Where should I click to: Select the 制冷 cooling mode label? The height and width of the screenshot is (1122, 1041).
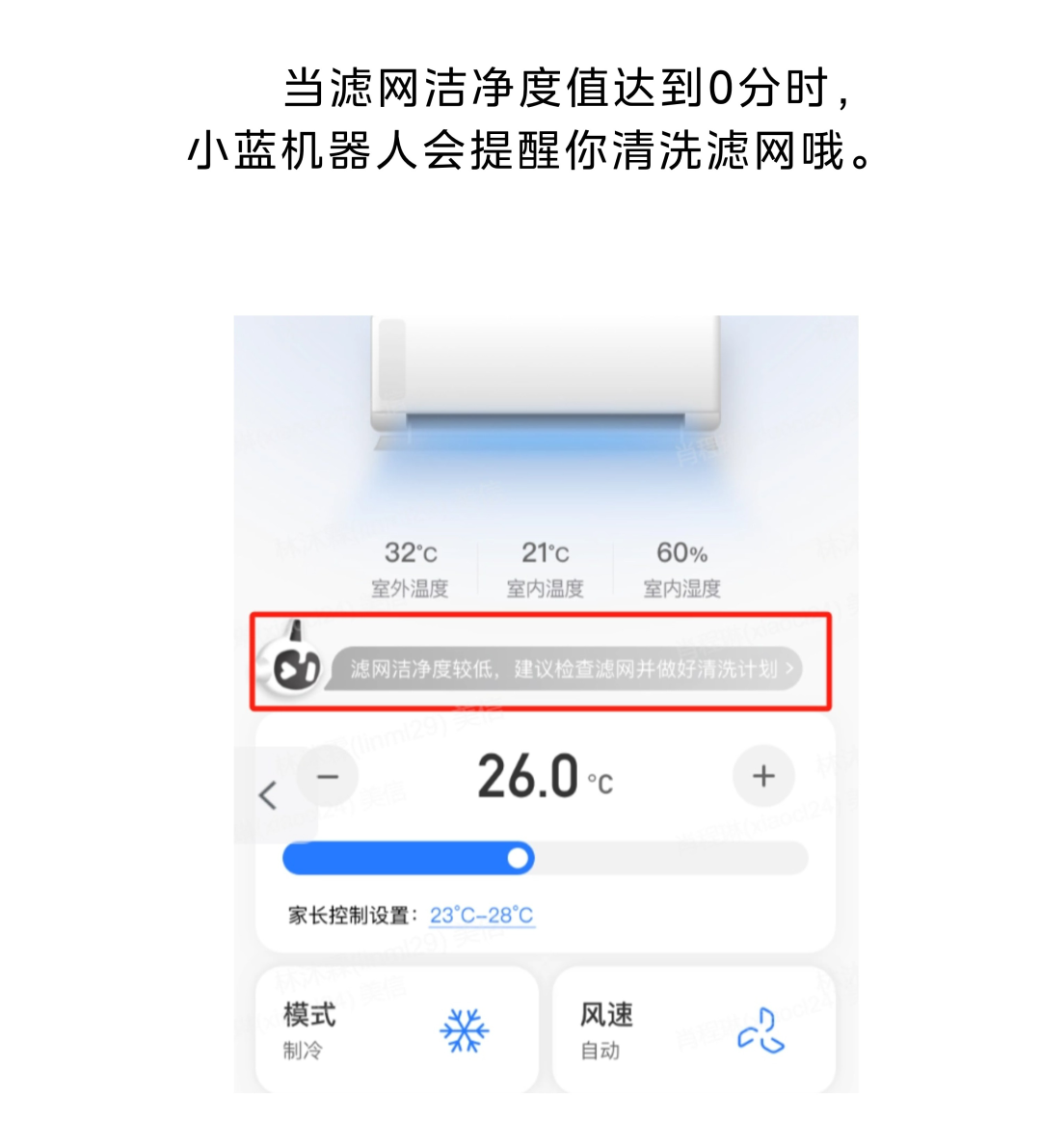(x=303, y=1051)
